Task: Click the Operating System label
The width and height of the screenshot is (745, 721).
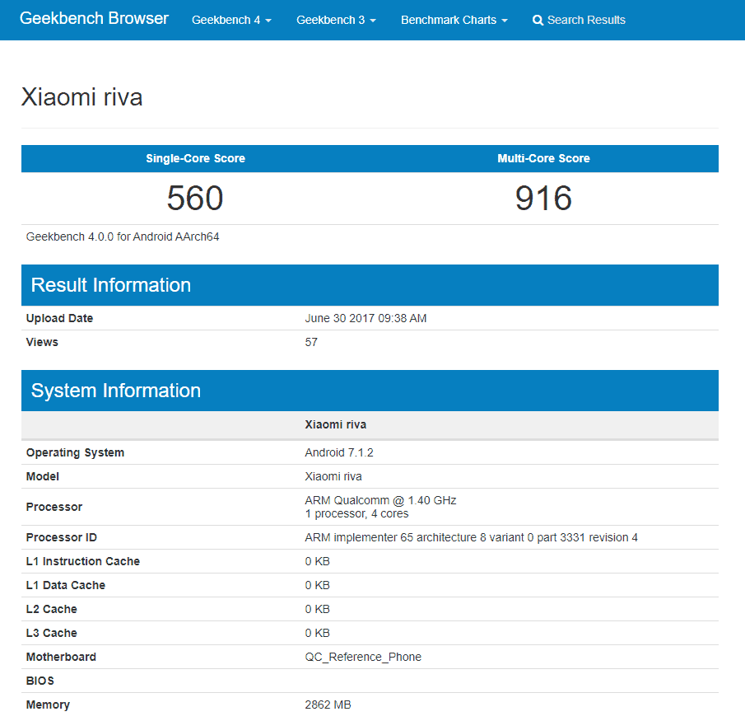Action: (x=75, y=452)
